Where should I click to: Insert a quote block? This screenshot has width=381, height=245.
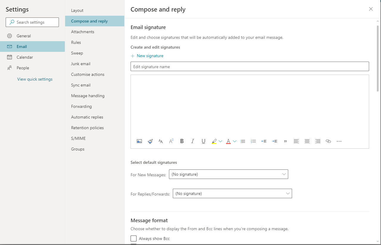pyautogui.click(x=286, y=141)
